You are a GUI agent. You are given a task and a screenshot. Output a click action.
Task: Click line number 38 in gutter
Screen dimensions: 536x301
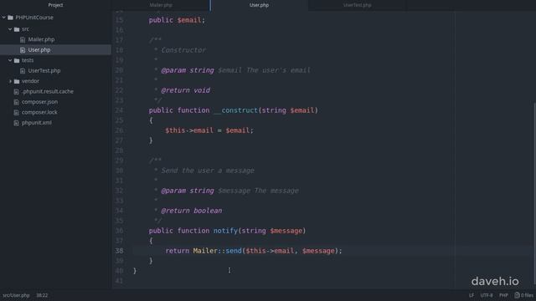pos(119,251)
